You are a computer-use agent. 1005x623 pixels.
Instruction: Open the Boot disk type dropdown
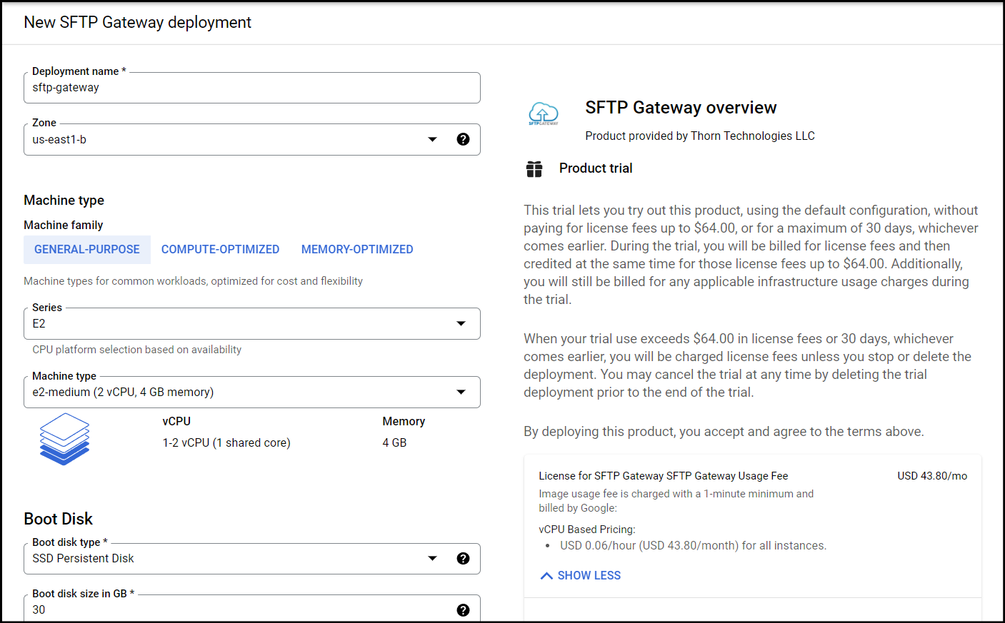click(252, 558)
